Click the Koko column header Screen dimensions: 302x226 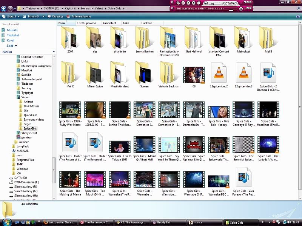pyautogui.click(x=131, y=23)
